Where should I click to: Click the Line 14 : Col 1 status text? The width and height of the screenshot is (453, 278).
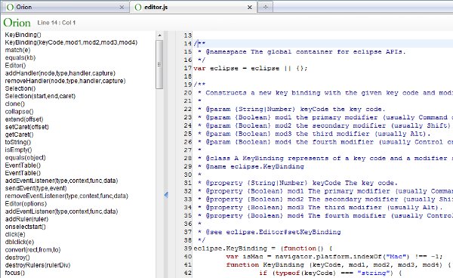pyautogui.click(x=57, y=23)
